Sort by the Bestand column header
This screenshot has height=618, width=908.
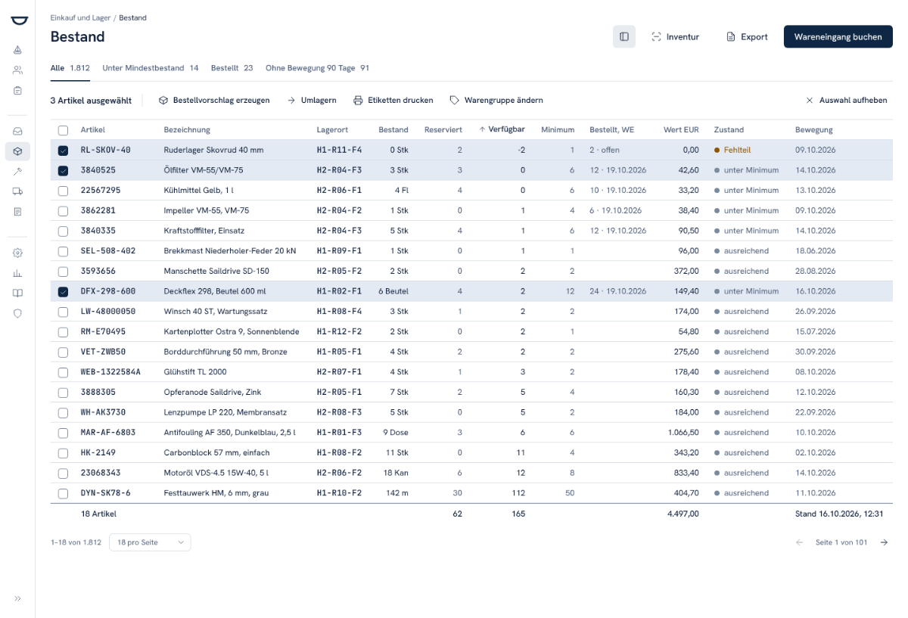pos(393,129)
